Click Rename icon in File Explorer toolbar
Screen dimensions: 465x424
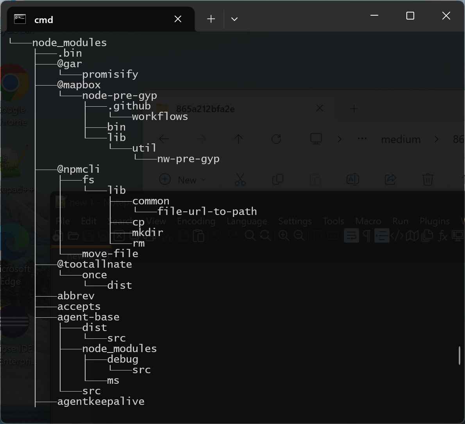tap(352, 179)
